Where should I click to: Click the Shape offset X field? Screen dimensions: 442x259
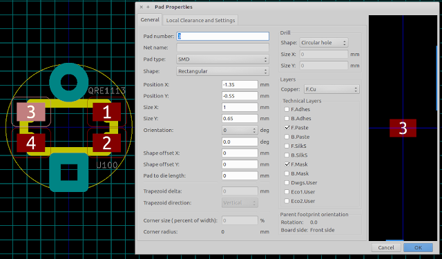point(240,153)
